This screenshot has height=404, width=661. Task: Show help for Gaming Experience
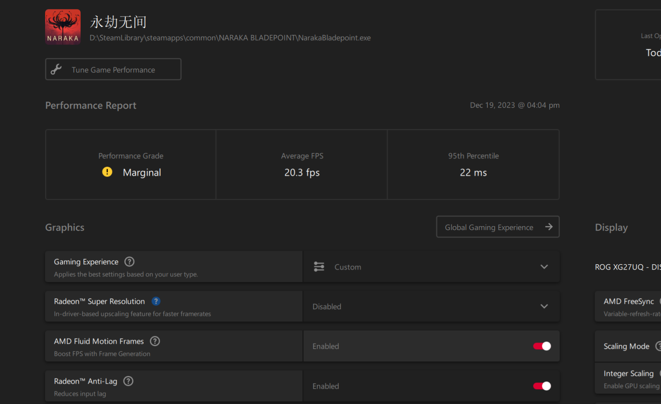(129, 262)
